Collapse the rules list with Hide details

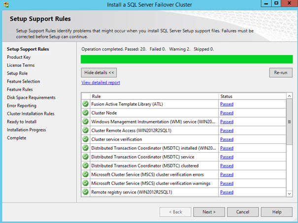99,72
